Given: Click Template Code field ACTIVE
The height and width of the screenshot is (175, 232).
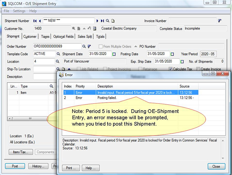Looking at the screenshot, I should (x=44, y=54).
